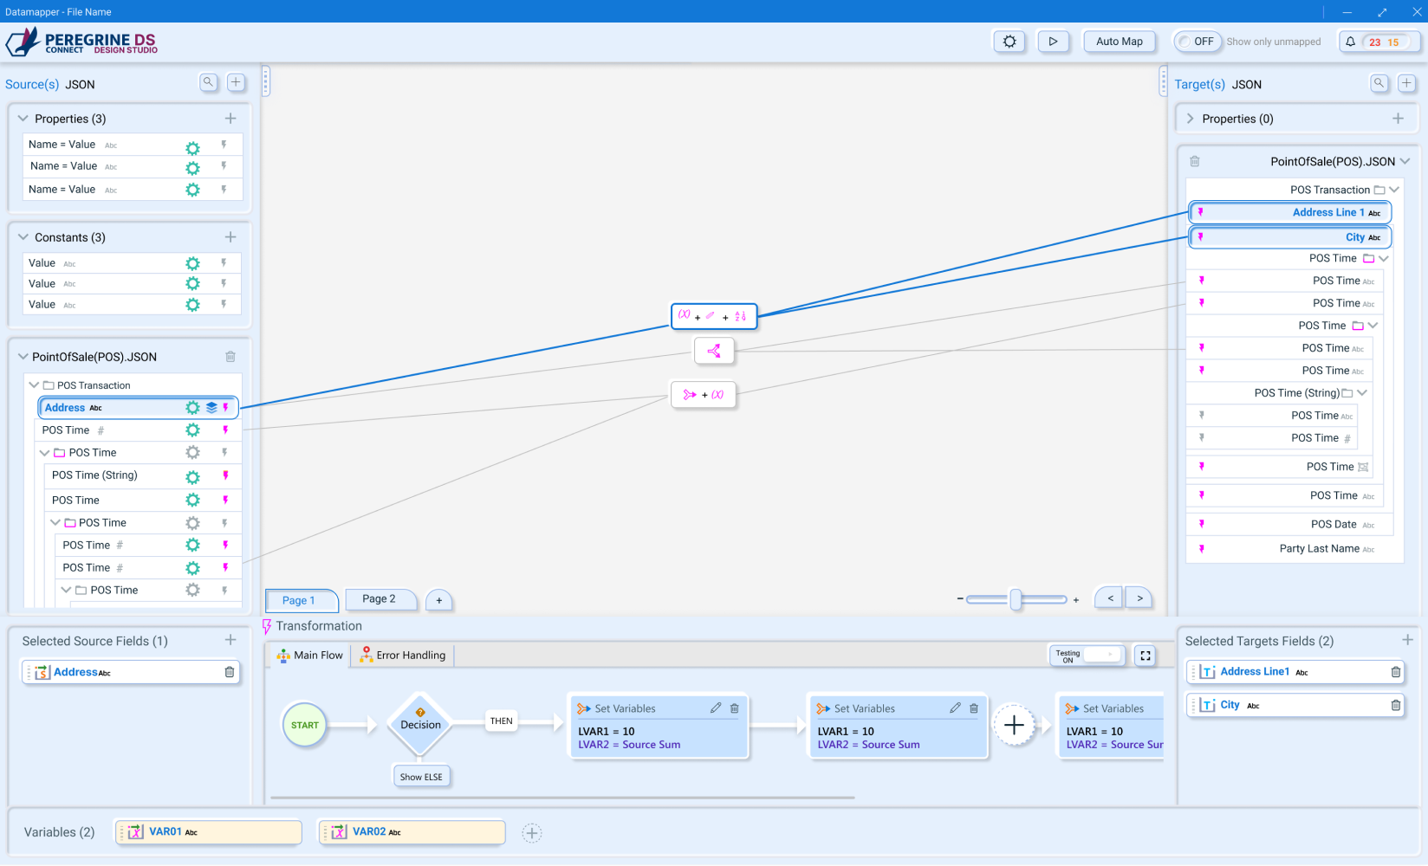1428x866 pixels.
Task: Go to previous page arrow
Action: [1110, 598]
